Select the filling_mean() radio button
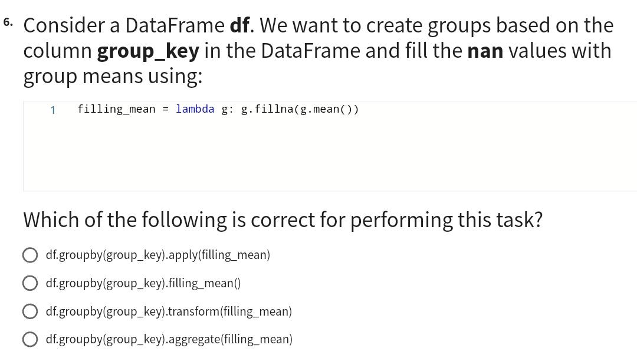637x361 pixels. pyautogui.click(x=30, y=283)
